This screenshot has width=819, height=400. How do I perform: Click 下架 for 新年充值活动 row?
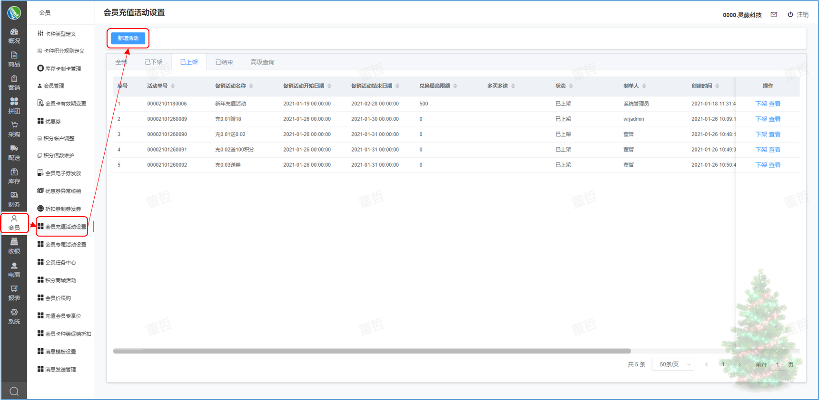coord(761,104)
